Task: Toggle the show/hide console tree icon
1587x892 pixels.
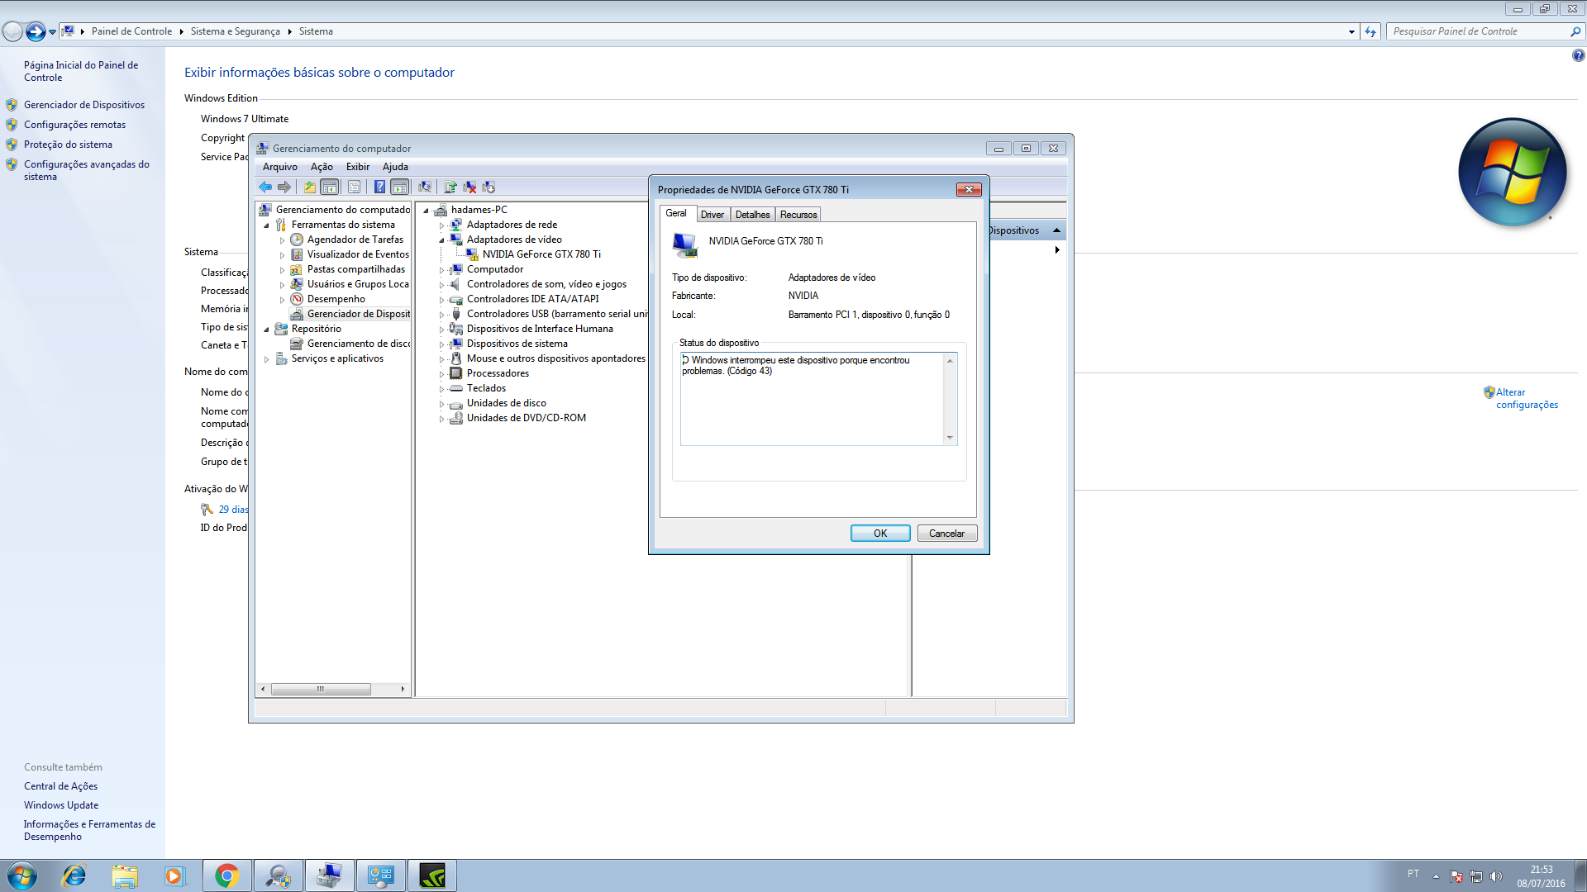Action: (329, 187)
